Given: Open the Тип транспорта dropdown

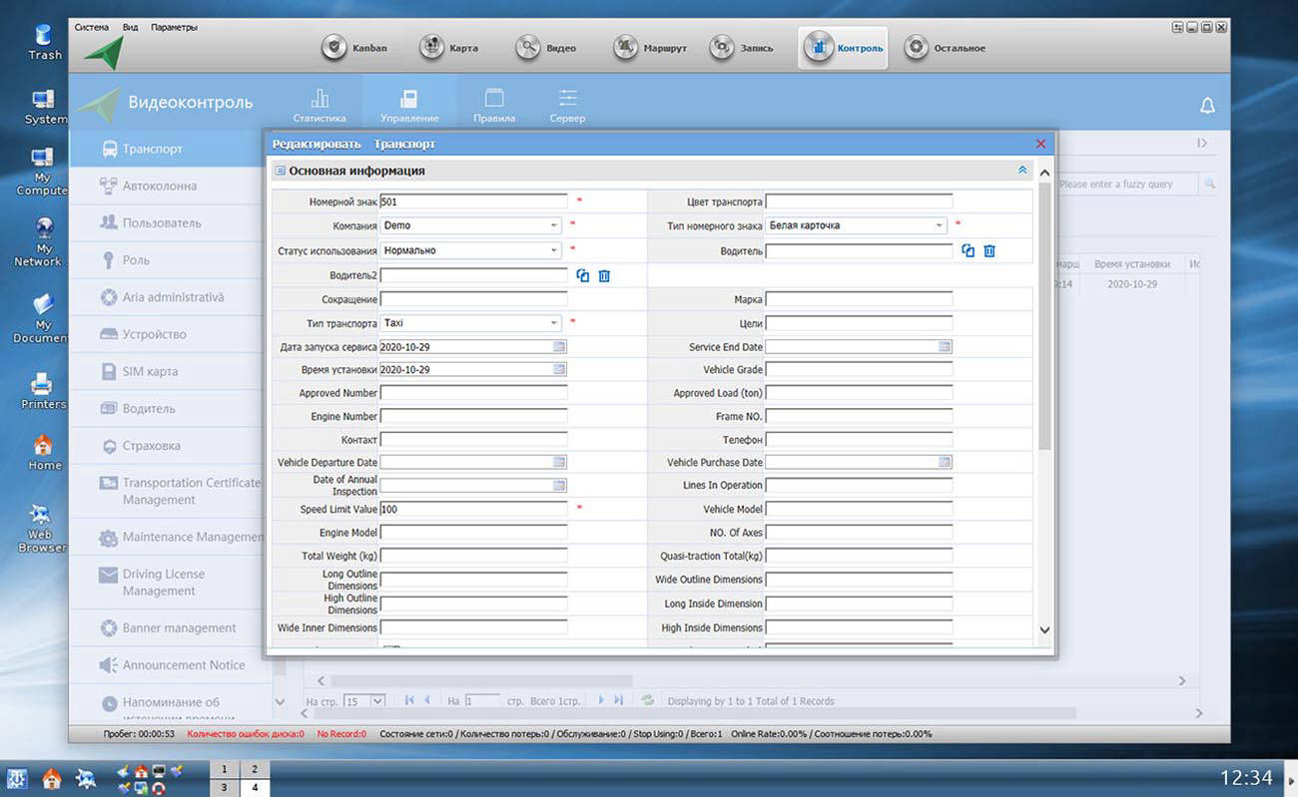Looking at the screenshot, I should [x=554, y=323].
